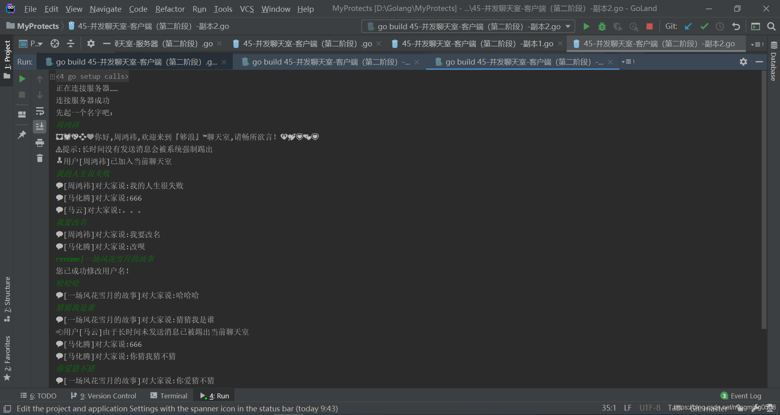This screenshot has height=415, width=780.
Task: Open the Terminal tool window
Action: point(169,396)
